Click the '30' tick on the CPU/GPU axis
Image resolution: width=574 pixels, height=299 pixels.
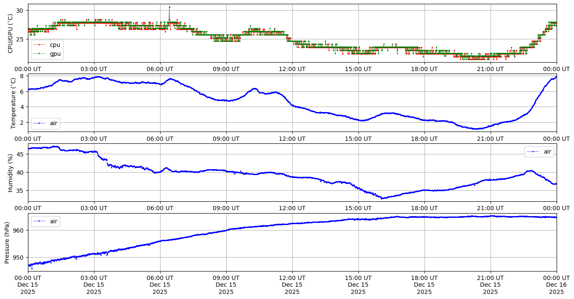tap(20, 10)
